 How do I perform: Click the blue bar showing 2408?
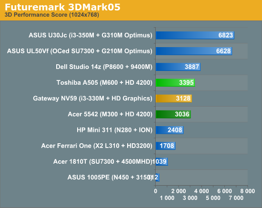pyautogui.click(x=170, y=130)
